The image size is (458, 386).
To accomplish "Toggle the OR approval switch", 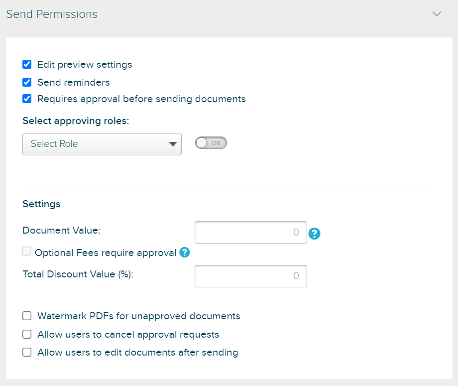I will coord(211,143).
